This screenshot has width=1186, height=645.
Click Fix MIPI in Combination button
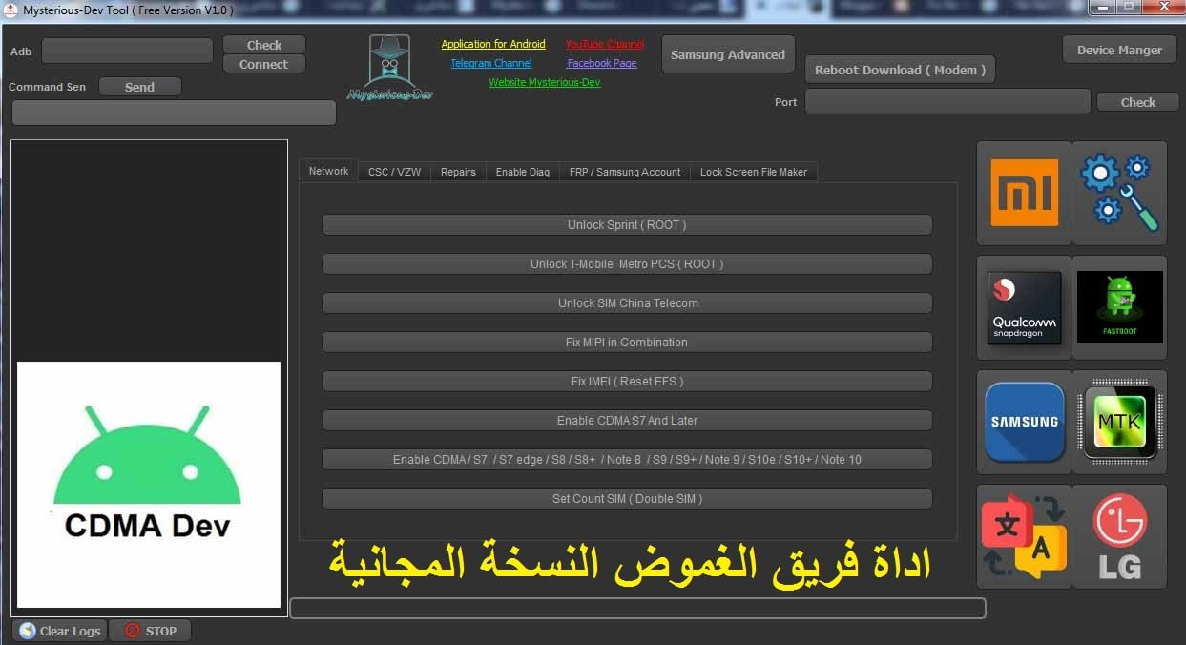pyautogui.click(x=627, y=343)
